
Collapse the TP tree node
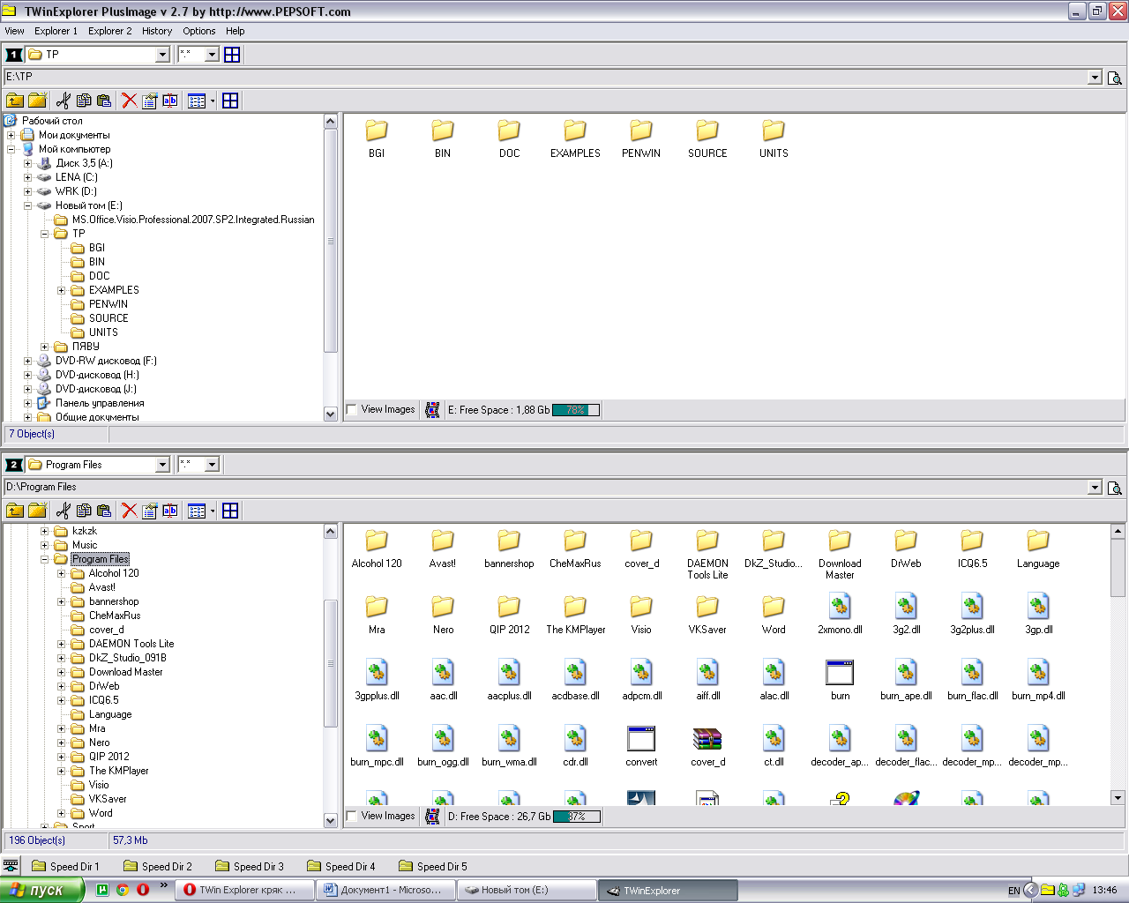pyautogui.click(x=45, y=234)
